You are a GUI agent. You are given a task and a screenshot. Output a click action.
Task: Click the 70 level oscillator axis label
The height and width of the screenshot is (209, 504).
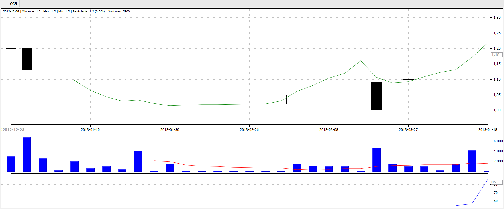[x=496, y=193]
